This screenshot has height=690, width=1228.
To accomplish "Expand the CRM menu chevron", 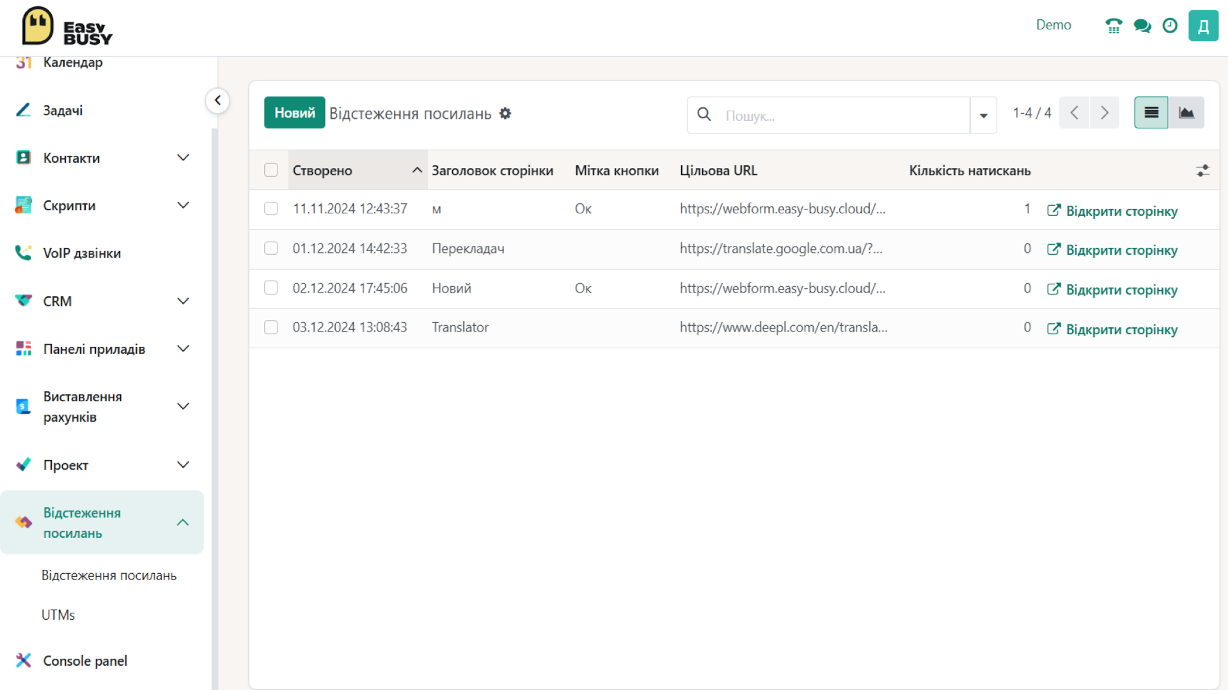I will [x=183, y=301].
